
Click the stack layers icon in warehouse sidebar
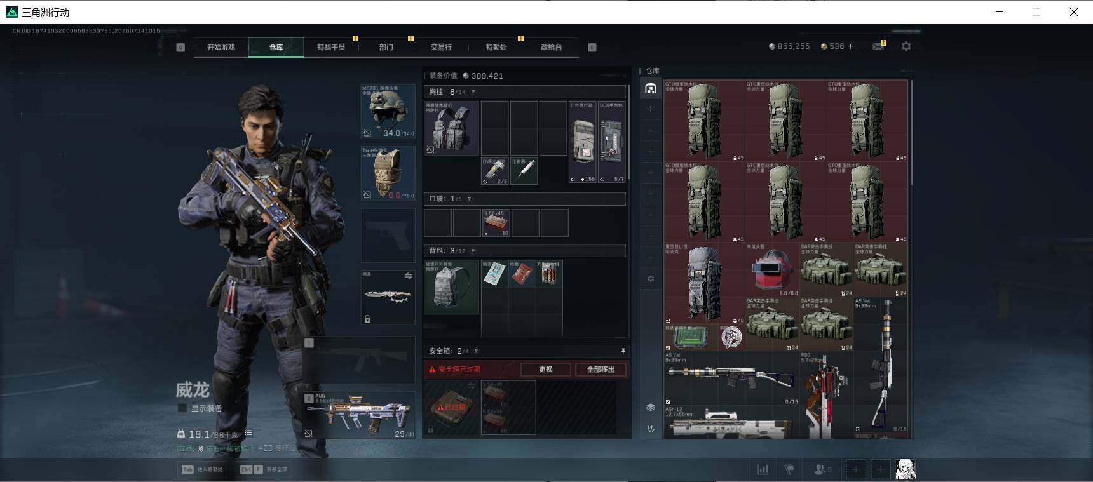click(651, 407)
